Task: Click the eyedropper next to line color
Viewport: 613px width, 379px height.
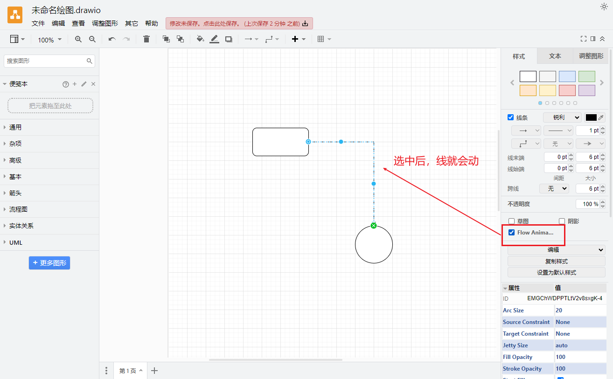Action: [x=601, y=117]
